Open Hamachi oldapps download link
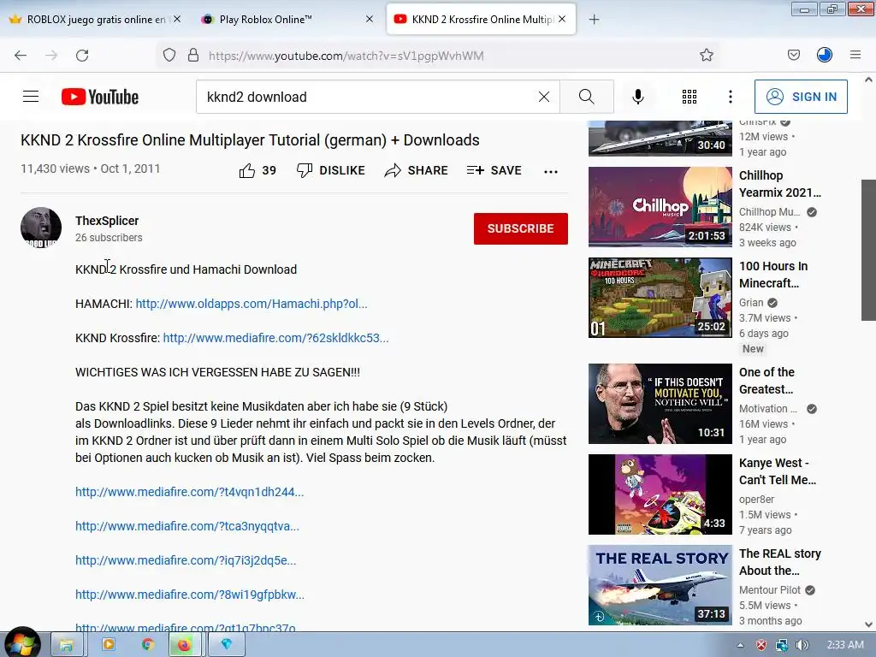Screen dimensions: 876x657 click(x=252, y=304)
